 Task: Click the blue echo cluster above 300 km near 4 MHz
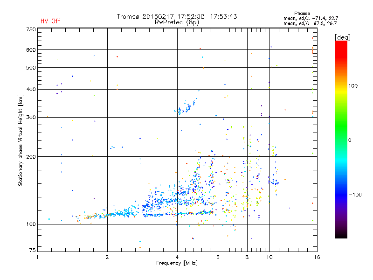pyautogui.click(x=186, y=107)
